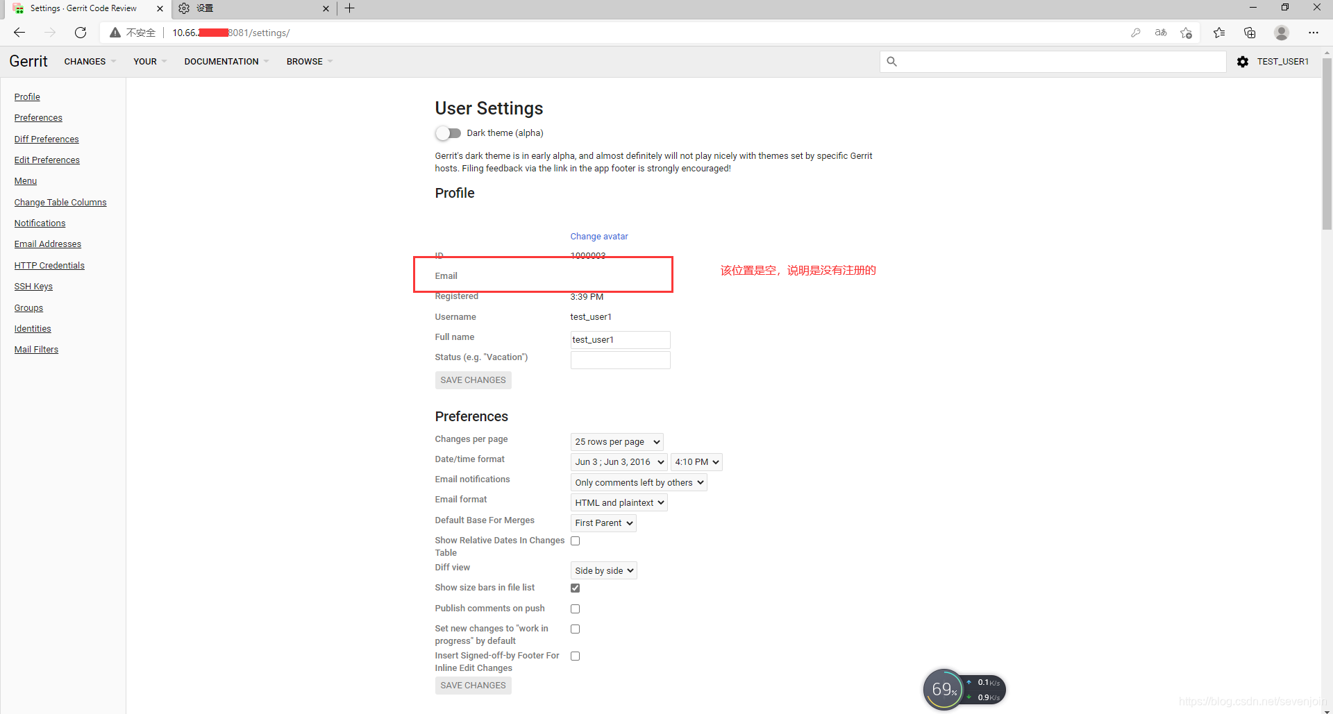This screenshot has height=714, width=1333.
Task: Open a new browser tab with plus
Action: (x=350, y=8)
